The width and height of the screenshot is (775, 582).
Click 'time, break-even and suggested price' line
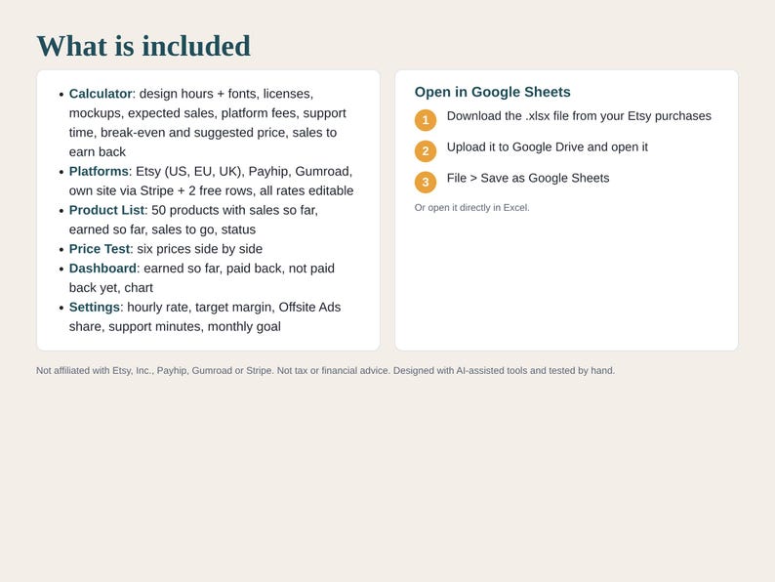(203, 133)
